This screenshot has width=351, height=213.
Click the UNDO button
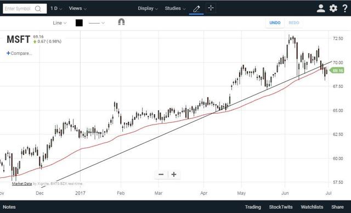pyautogui.click(x=275, y=23)
